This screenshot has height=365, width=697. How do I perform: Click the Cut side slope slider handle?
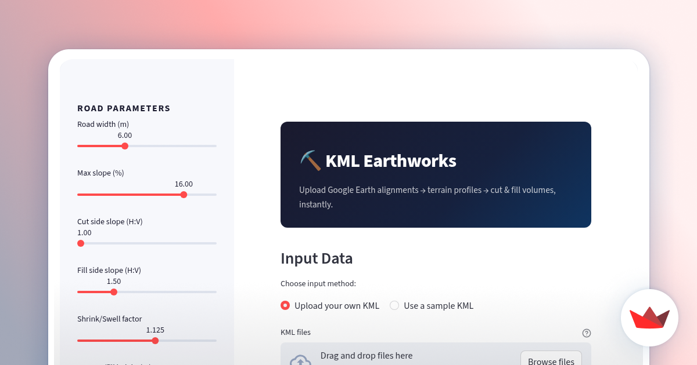click(x=81, y=243)
